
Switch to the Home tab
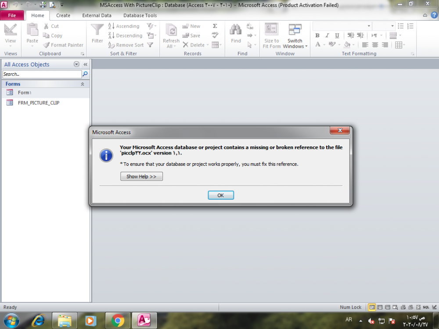click(x=37, y=15)
